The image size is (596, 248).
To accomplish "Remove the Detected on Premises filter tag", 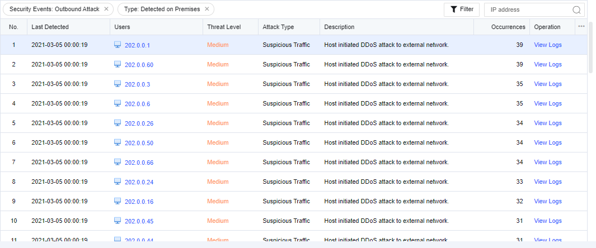I will pyautogui.click(x=207, y=9).
